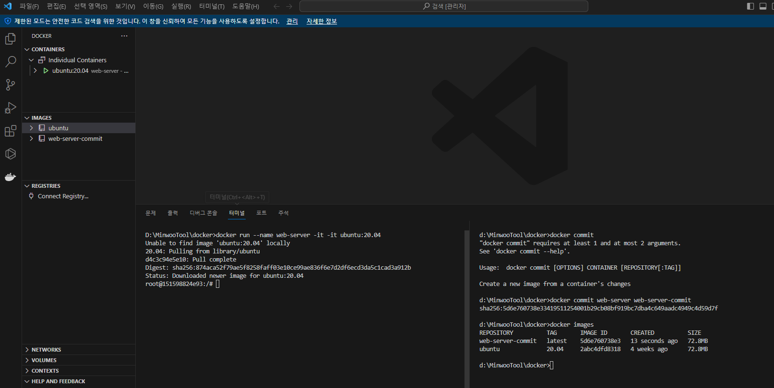Screen dimensions: 774x388
Task: Click the 자세한 정보 link
Action: (x=322, y=21)
